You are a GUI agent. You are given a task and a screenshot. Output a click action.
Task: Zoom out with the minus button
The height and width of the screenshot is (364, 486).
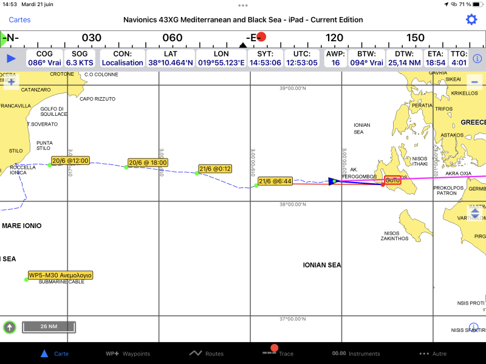pos(474,82)
